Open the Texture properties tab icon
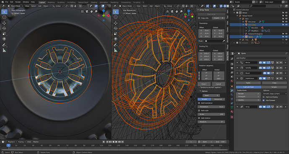 pyautogui.click(x=232, y=117)
